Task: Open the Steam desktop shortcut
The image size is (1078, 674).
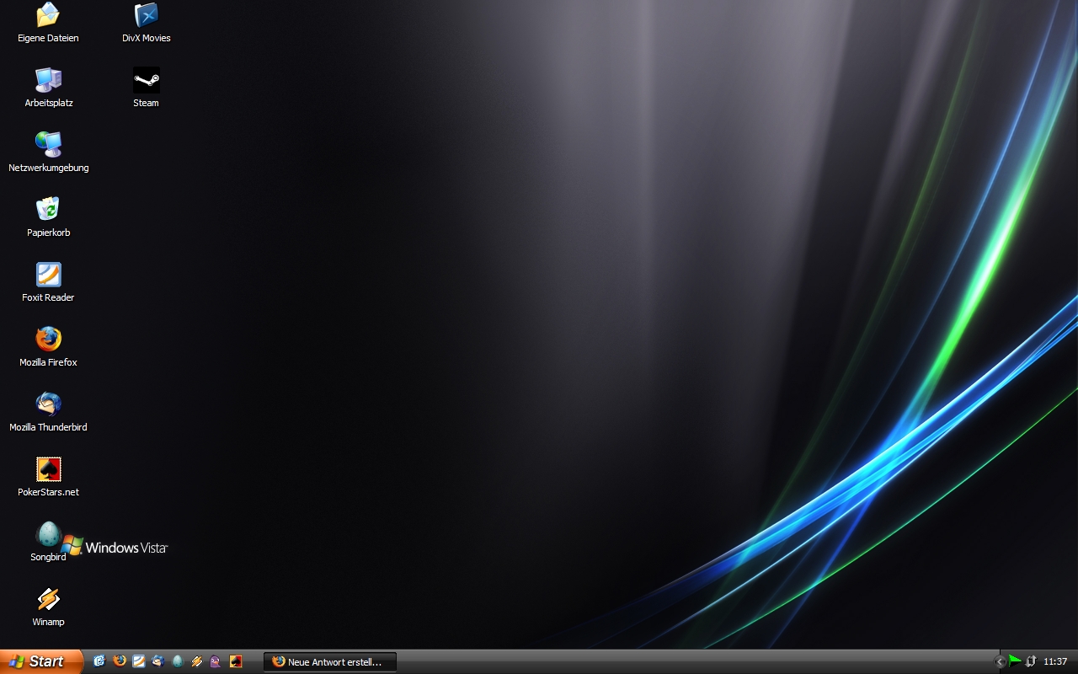Action: [146, 81]
